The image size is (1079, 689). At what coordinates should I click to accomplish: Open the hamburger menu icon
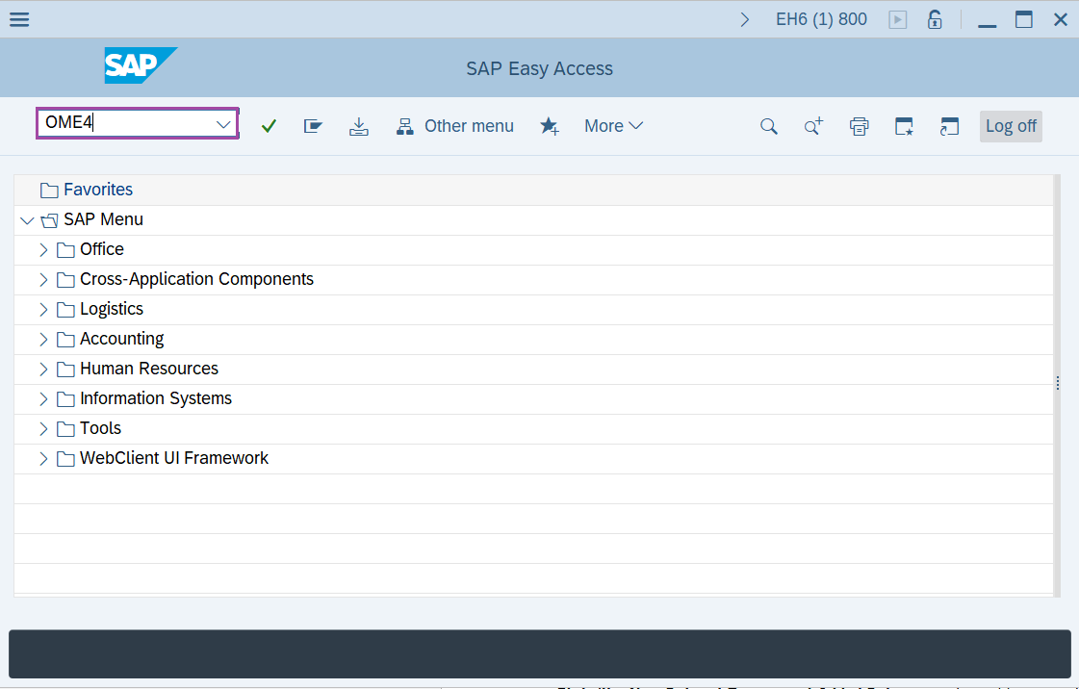click(x=19, y=19)
